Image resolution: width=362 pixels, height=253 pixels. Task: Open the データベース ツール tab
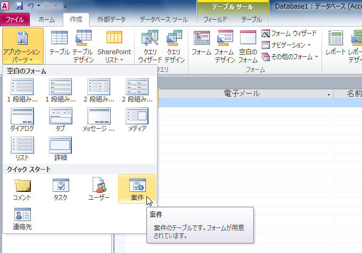point(163,20)
